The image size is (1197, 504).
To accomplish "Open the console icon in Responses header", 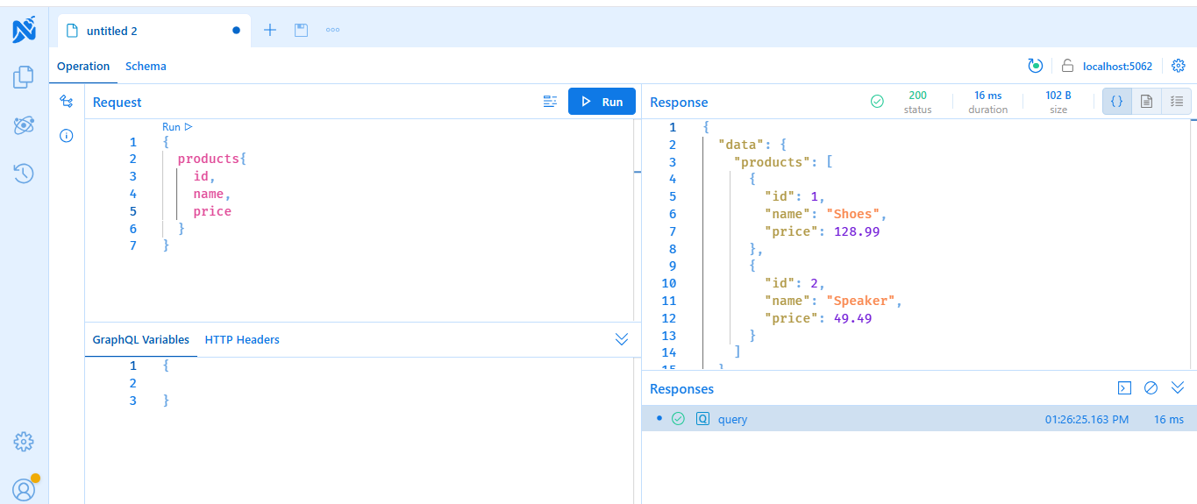I will coord(1124,387).
